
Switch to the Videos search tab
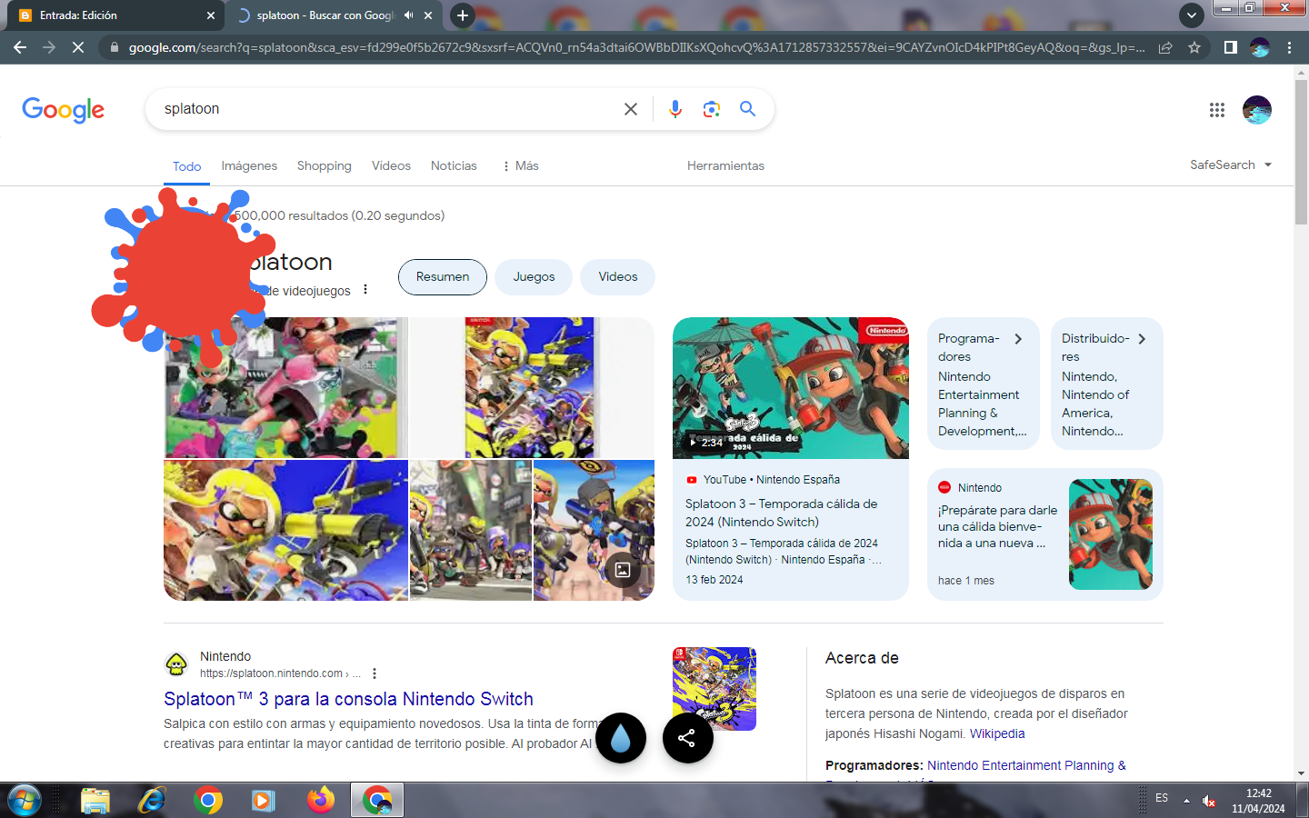[391, 166]
